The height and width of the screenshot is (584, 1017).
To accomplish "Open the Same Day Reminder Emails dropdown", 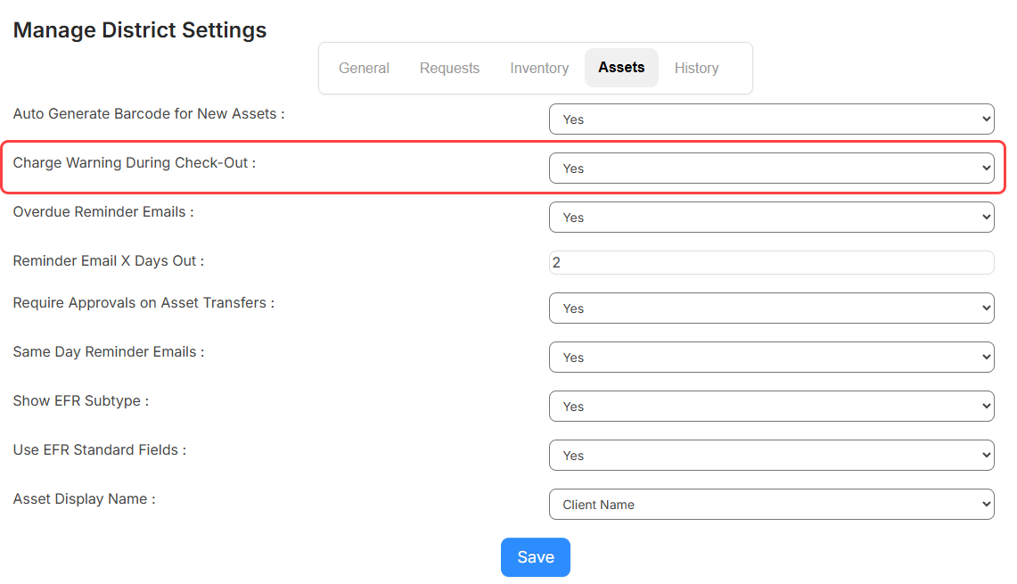I will click(x=771, y=357).
